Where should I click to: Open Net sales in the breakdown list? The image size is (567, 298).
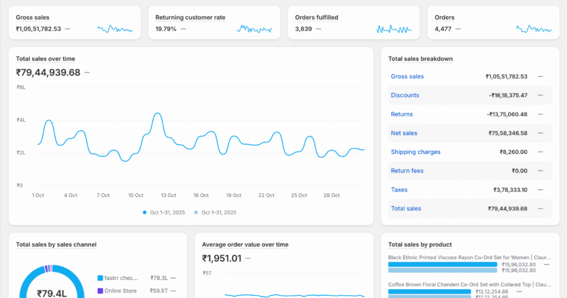coord(404,133)
